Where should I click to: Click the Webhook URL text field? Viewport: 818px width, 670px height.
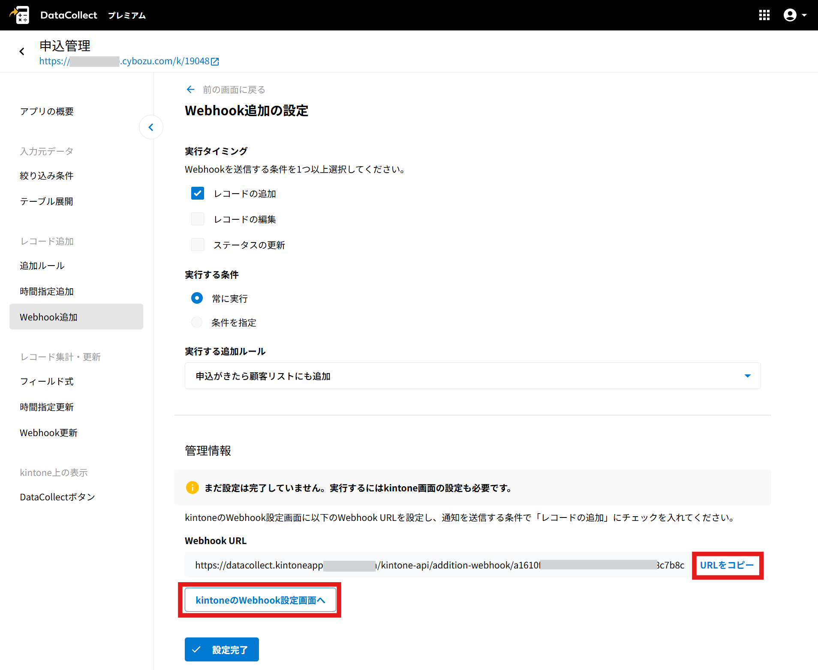pyautogui.click(x=437, y=565)
